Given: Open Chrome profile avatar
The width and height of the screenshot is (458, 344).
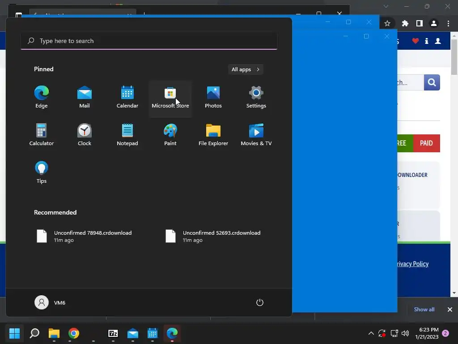Looking at the screenshot, I should (x=434, y=23).
